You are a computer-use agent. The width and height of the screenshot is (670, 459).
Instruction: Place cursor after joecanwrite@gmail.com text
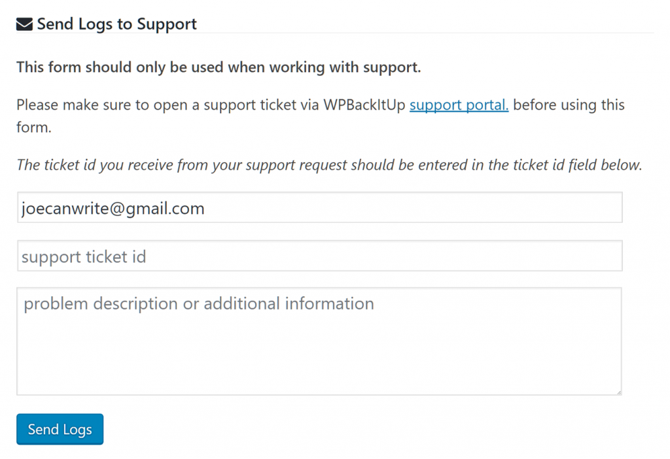point(205,209)
